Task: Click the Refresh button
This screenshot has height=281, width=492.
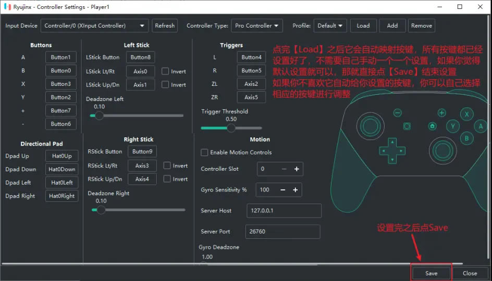Action: [165, 25]
